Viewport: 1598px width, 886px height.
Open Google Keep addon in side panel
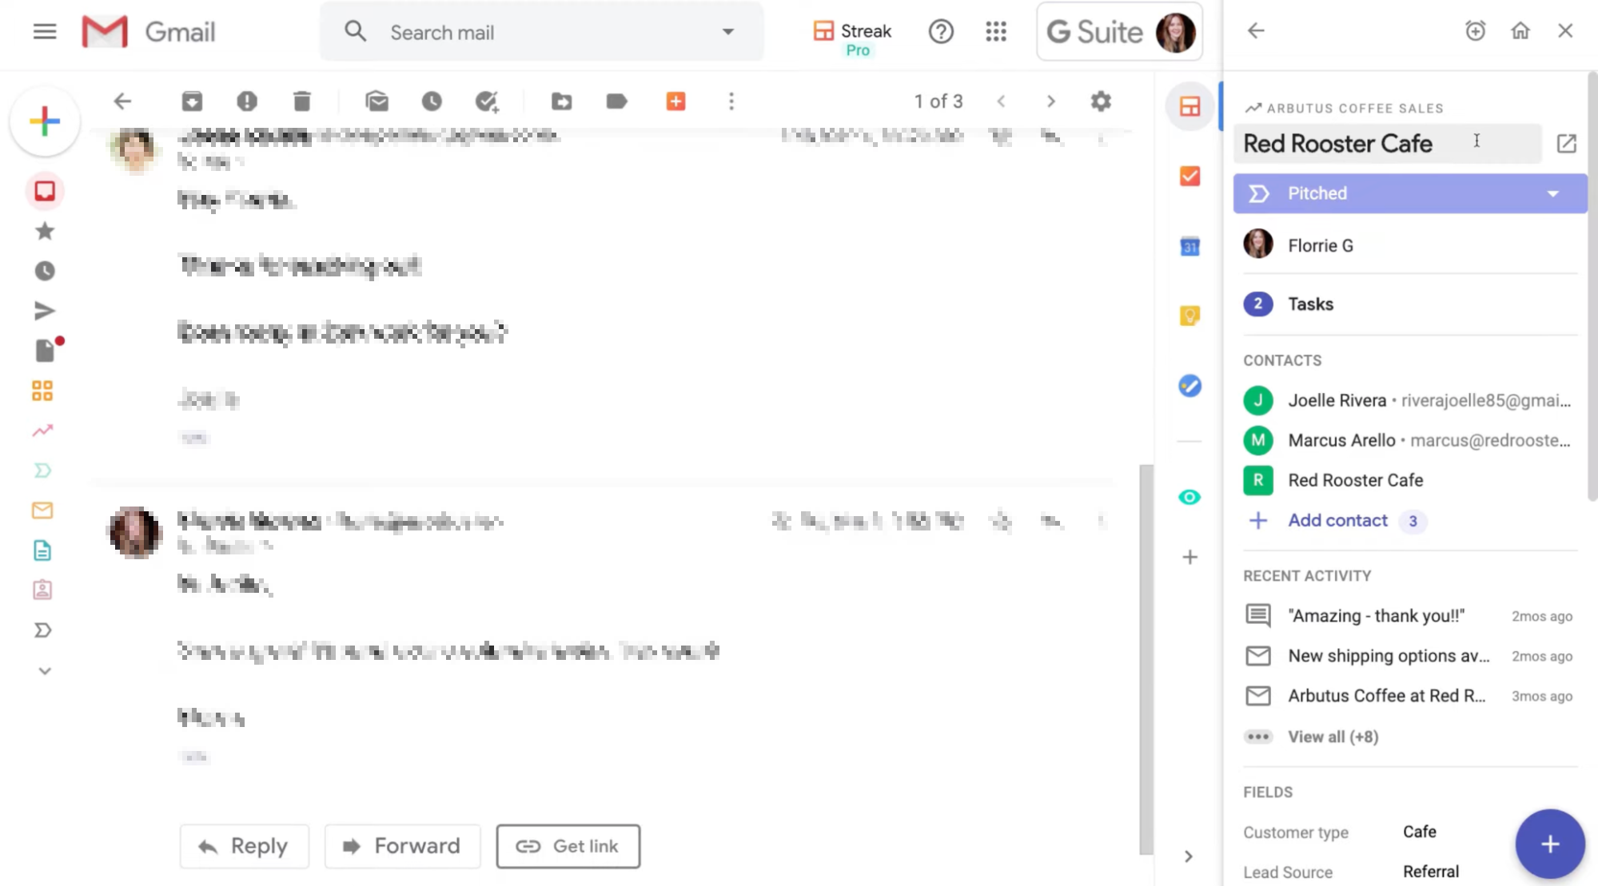[1190, 316]
